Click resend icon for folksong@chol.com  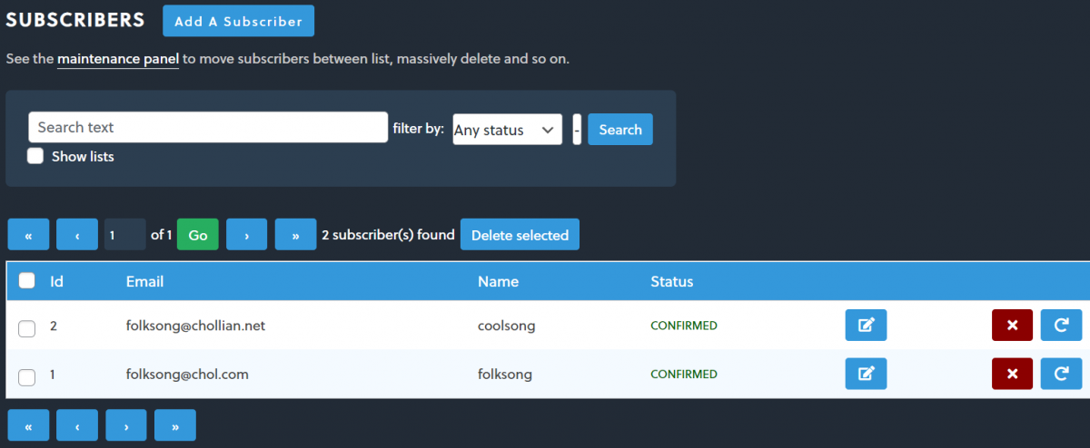pos(1061,374)
